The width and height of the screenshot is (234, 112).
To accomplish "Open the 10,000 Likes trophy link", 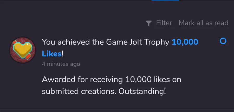I will pos(185,42).
